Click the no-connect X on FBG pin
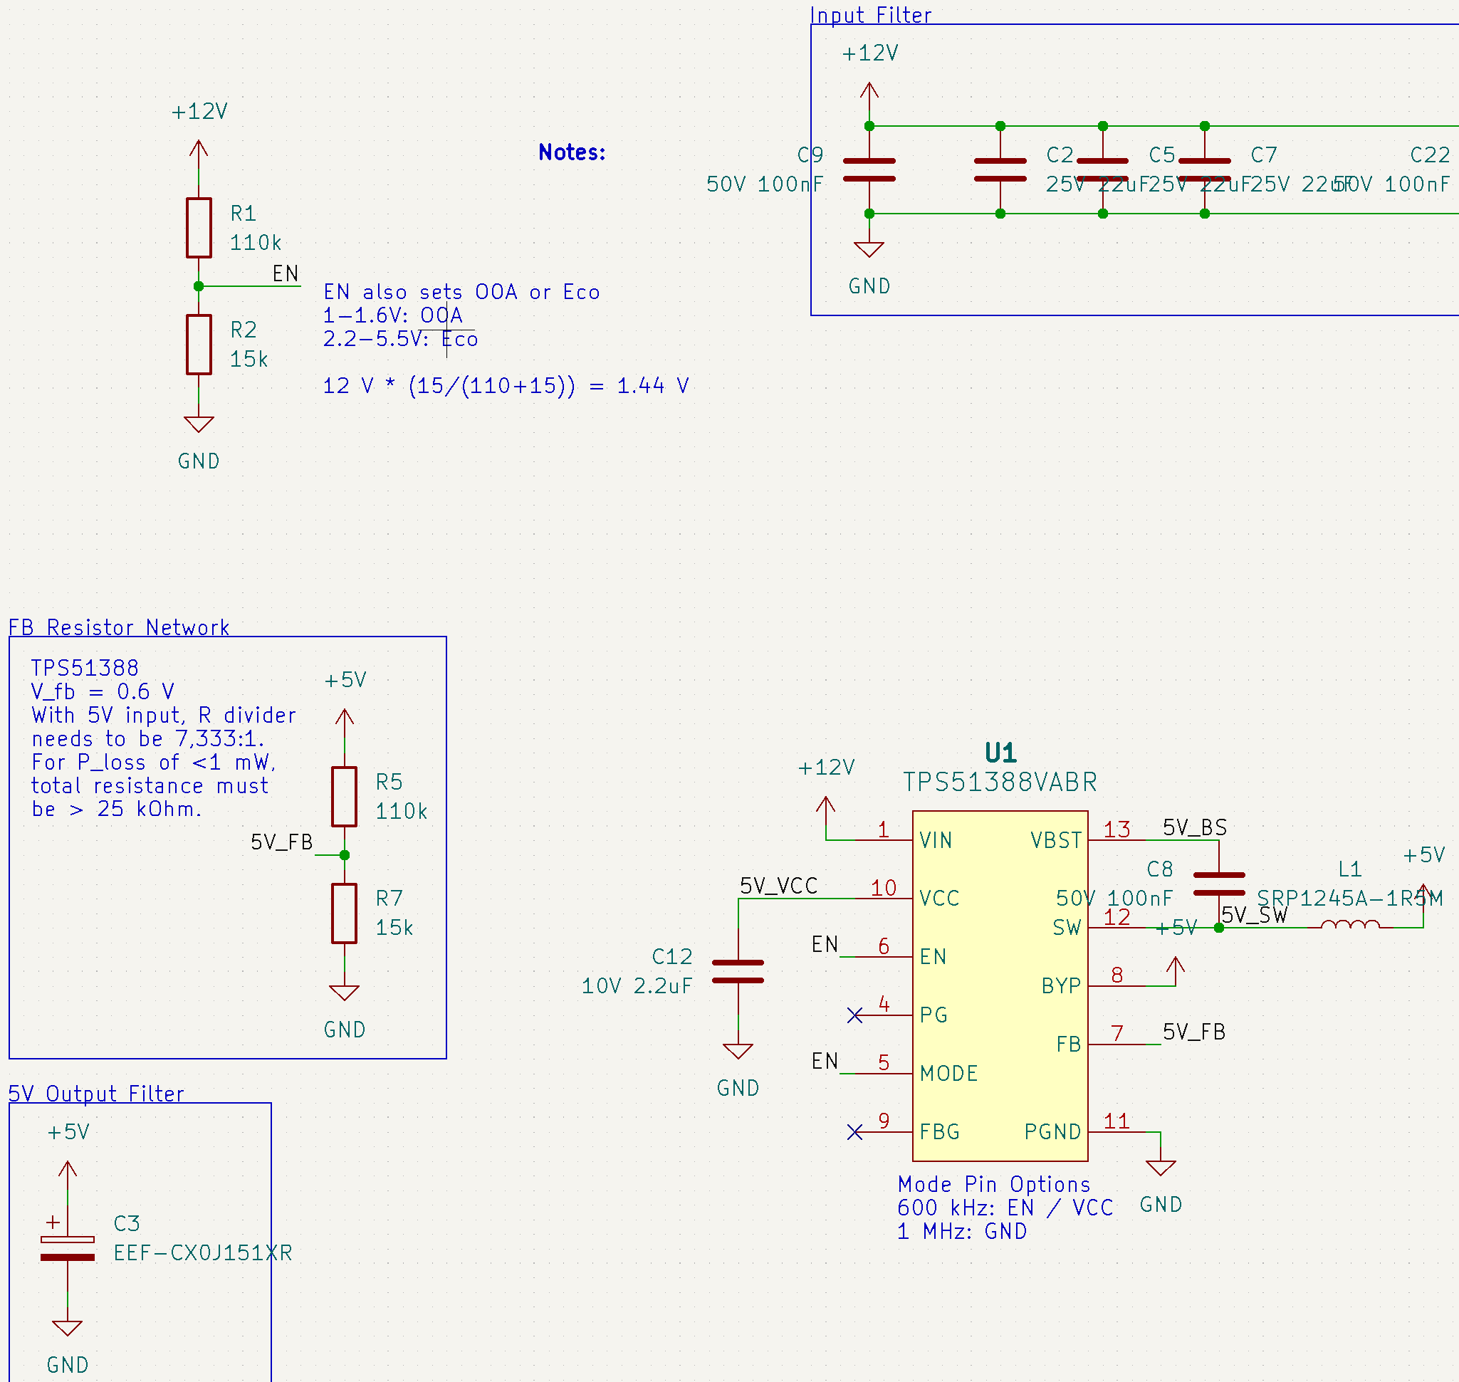 point(854,1132)
